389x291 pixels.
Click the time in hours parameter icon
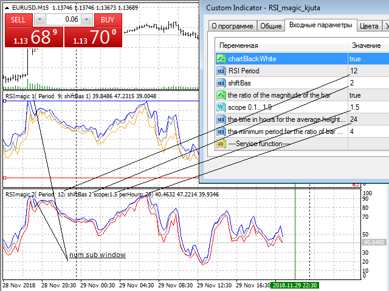click(x=221, y=119)
